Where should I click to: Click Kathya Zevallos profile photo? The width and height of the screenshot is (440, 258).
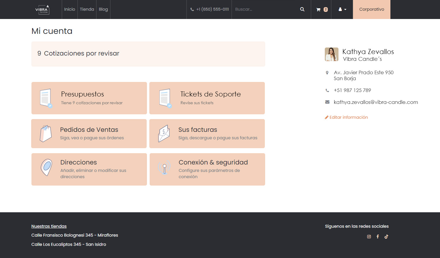(331, 54)
